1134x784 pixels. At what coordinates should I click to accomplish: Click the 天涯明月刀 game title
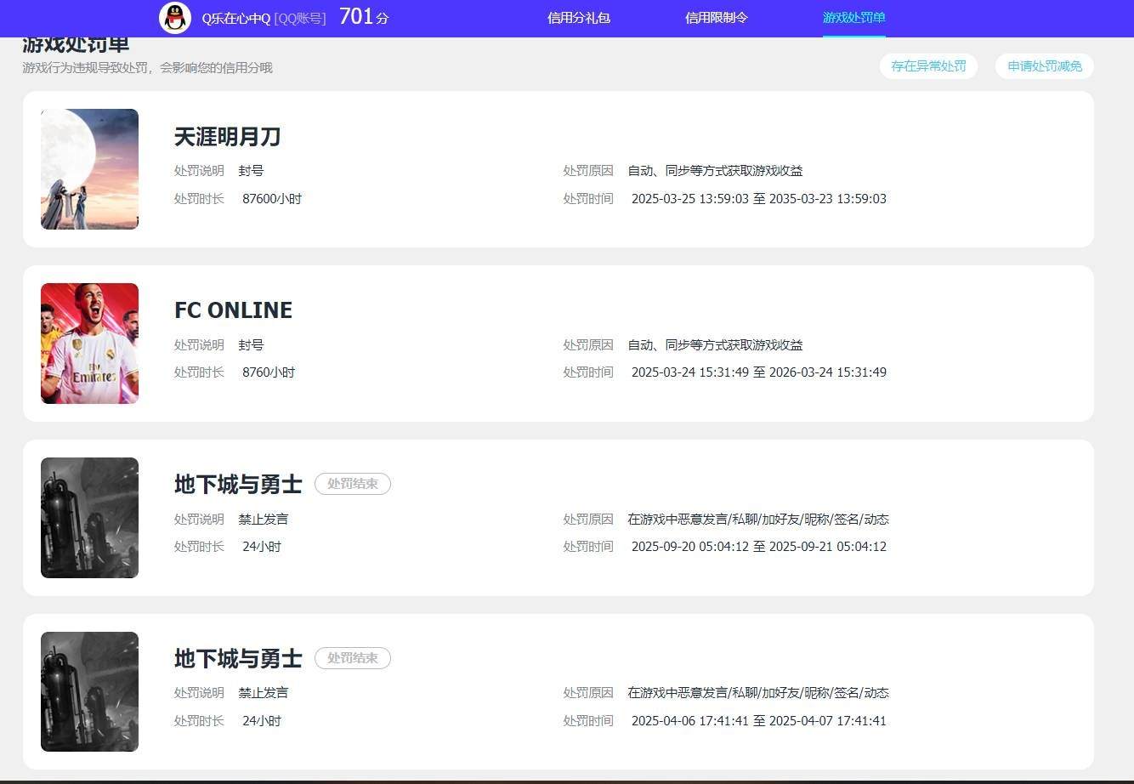(x=227, y=137)
